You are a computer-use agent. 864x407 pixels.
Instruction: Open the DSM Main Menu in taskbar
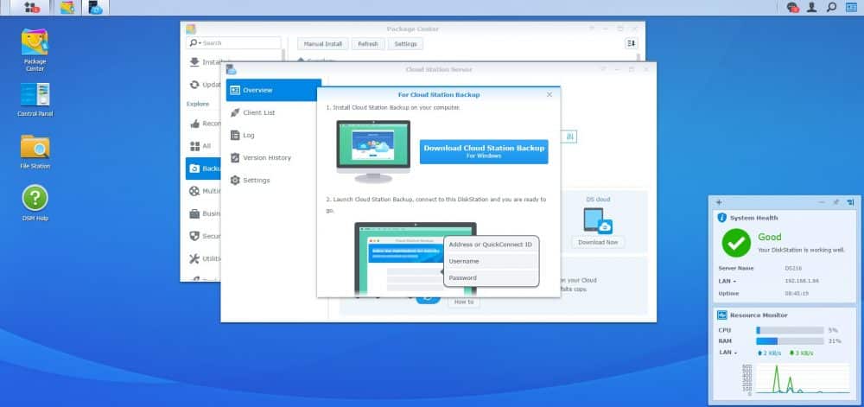point(32,7)
